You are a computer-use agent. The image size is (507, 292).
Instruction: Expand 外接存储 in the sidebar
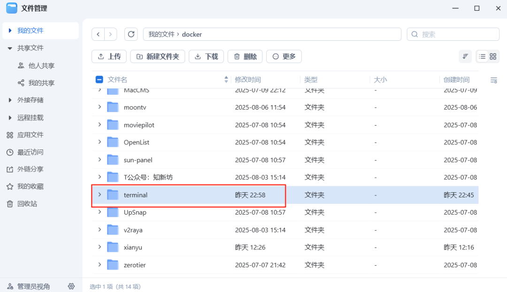click(x=10, y=100)
